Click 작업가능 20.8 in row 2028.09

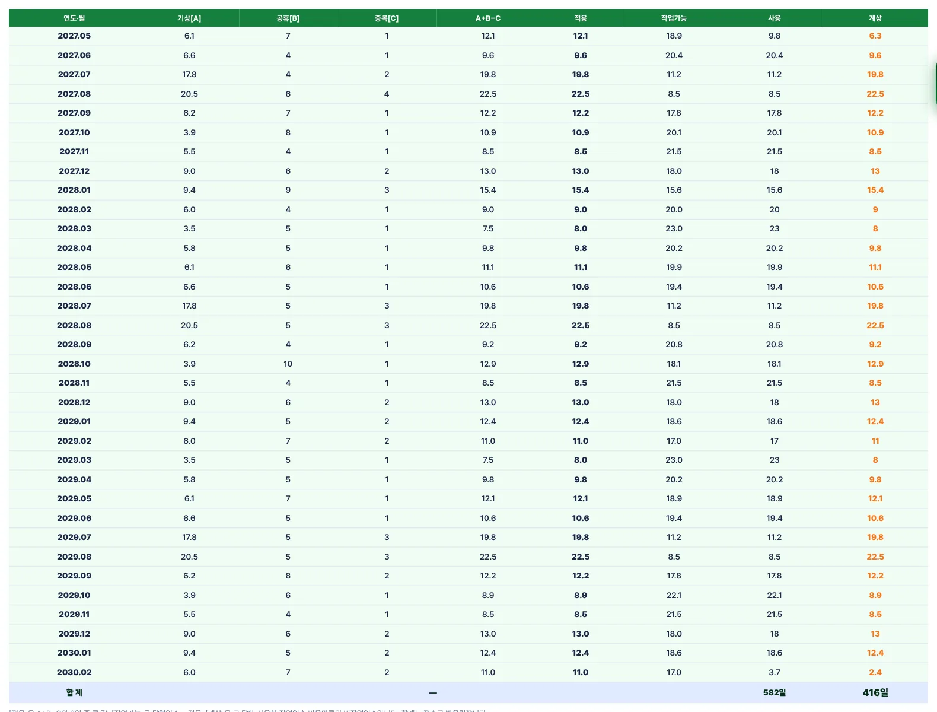pyautogui.click(x=674, y=344)
